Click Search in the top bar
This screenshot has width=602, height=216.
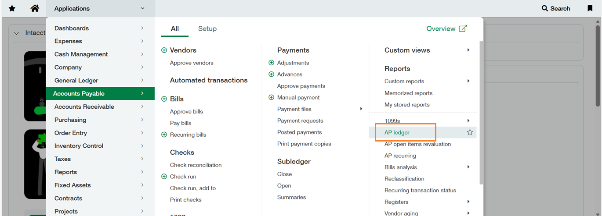(556, 8)
